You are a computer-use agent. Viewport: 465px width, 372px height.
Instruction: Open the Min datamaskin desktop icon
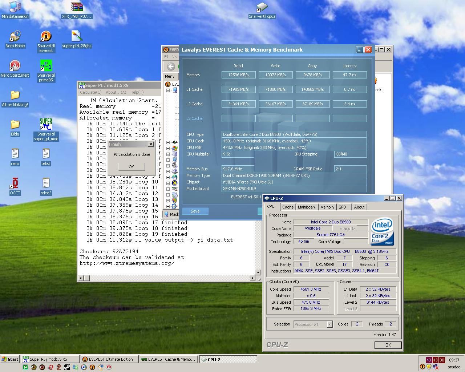click(x=15, y=10)
